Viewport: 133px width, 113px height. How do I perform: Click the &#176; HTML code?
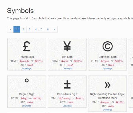(37, 98)
